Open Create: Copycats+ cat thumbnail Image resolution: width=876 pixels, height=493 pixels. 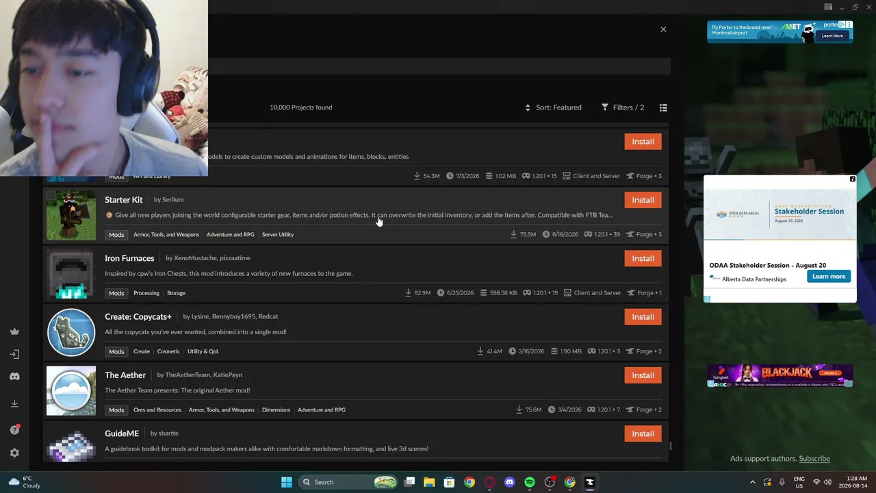(x=71, y=332)
